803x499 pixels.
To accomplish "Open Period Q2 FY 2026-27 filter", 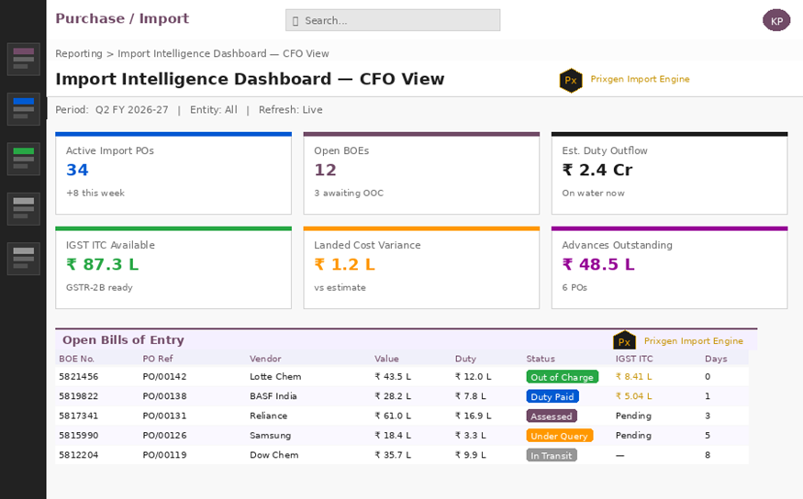I will point(112,110).
